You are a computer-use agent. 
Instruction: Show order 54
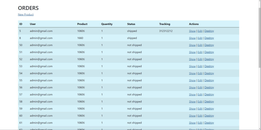click(192, 73)
